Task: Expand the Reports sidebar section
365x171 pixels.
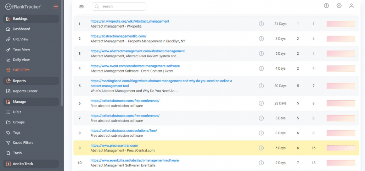Action: (31, 81)
